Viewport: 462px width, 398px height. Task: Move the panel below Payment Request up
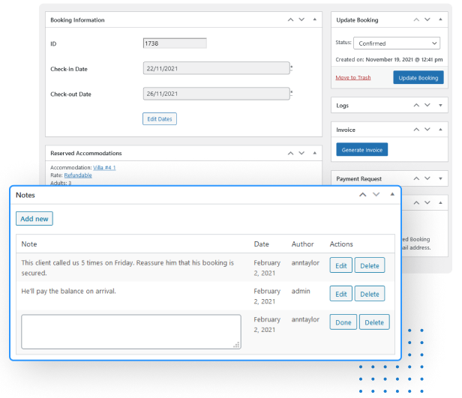point(416,202)
